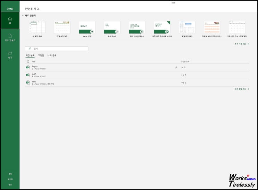Click the more workbooks (추가 통합 문서) link
This screenshot has width=258, height=190.
coord(242,89)
